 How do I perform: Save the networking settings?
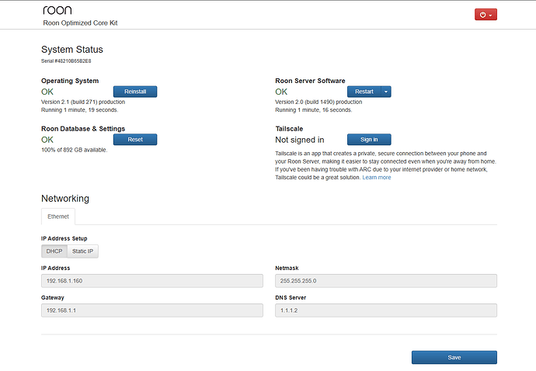[x=454, y=357]
